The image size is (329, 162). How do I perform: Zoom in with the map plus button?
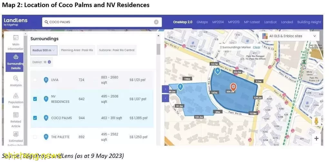tap(316, 138)
